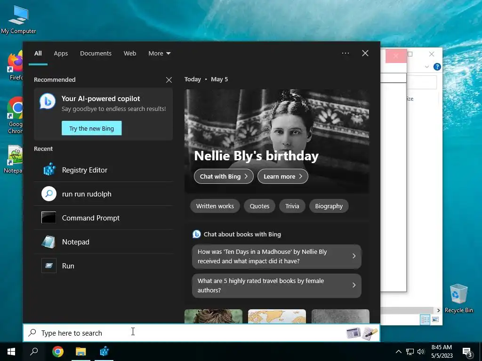Click the help icon in the background window
482x361 pixels.
click(437, 67)
